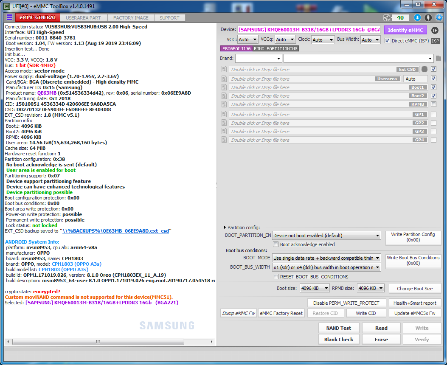Click the globe network icon near counter

[x=386, y=18]
